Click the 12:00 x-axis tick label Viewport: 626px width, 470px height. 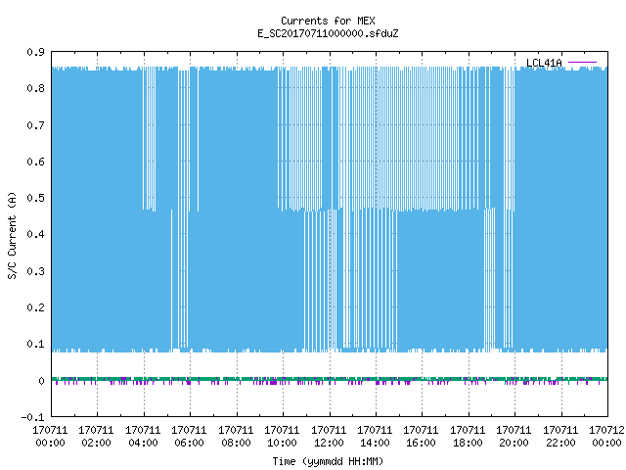pyautogui.click(x=329, y=443)
